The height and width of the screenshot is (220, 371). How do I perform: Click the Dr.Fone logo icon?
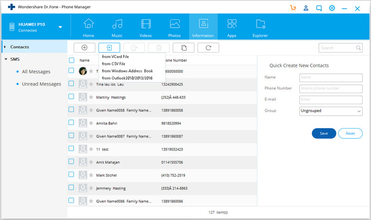point(12,7)
